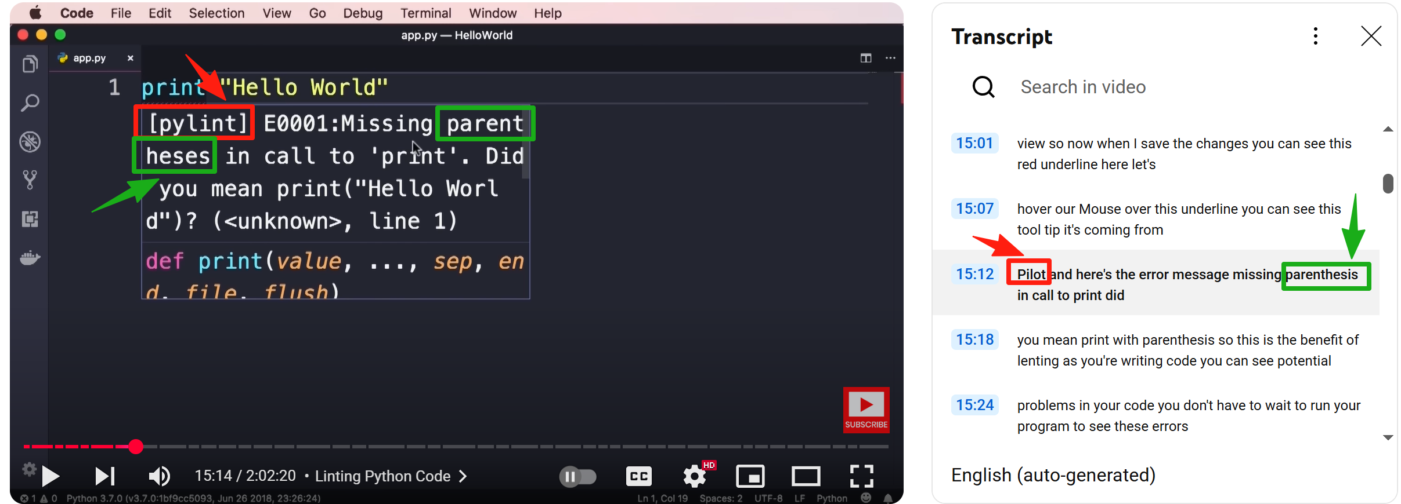Click Spaces: 2 in status bar

click(721, 498)
